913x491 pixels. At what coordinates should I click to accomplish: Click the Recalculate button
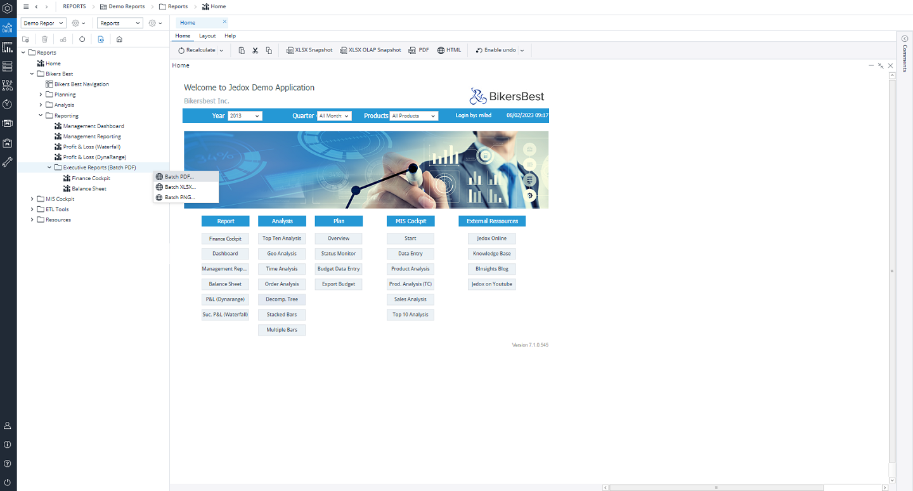tap(197, 50)
